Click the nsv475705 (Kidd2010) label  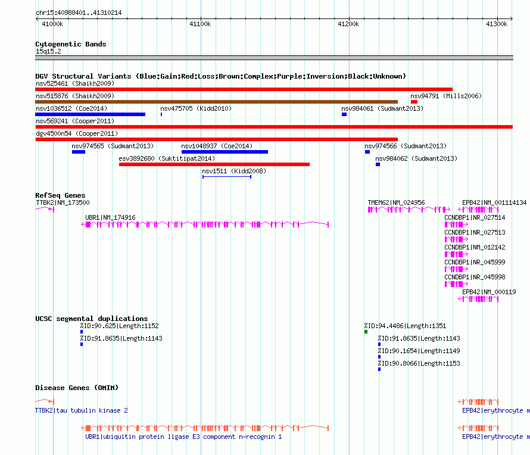click(x=196, y=108)
